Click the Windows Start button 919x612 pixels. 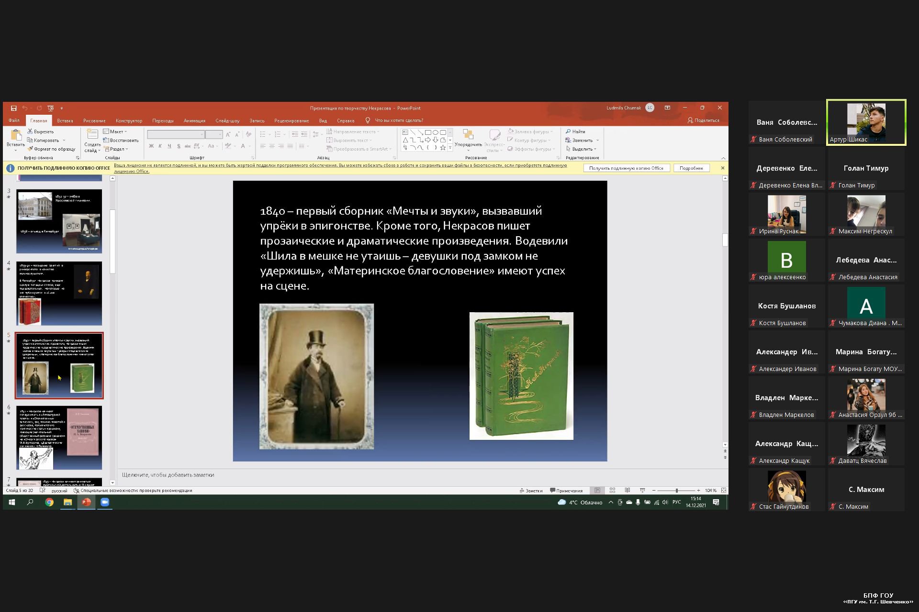pos(12,502)
